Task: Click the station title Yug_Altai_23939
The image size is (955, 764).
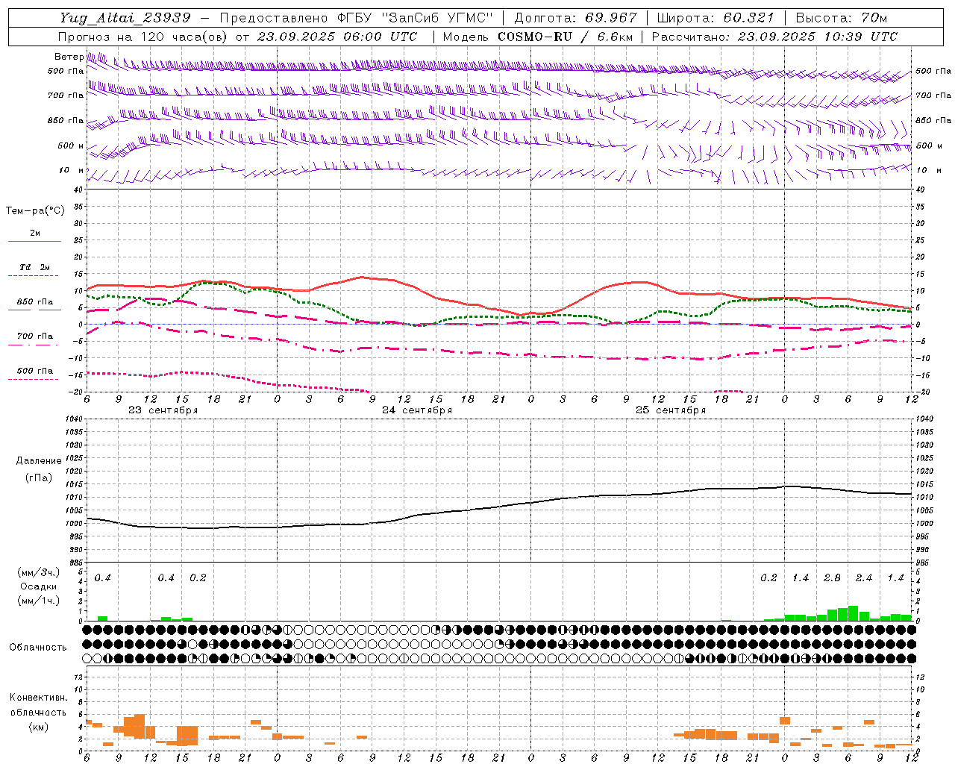Action: 125,17
